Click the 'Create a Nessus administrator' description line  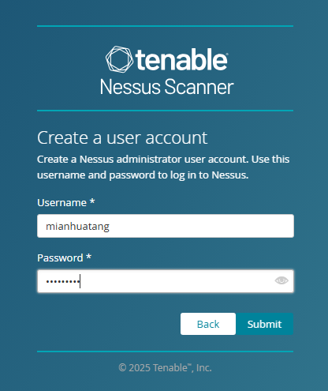pos(163,160)
